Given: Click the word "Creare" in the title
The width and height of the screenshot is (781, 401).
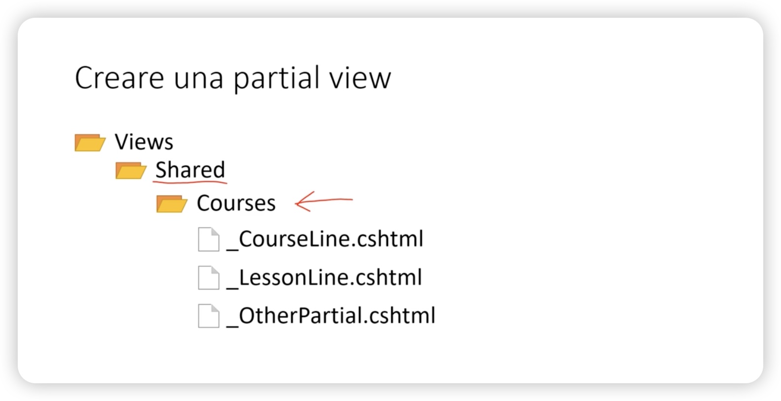Looking at the screenshot, I should pos(119,78).
